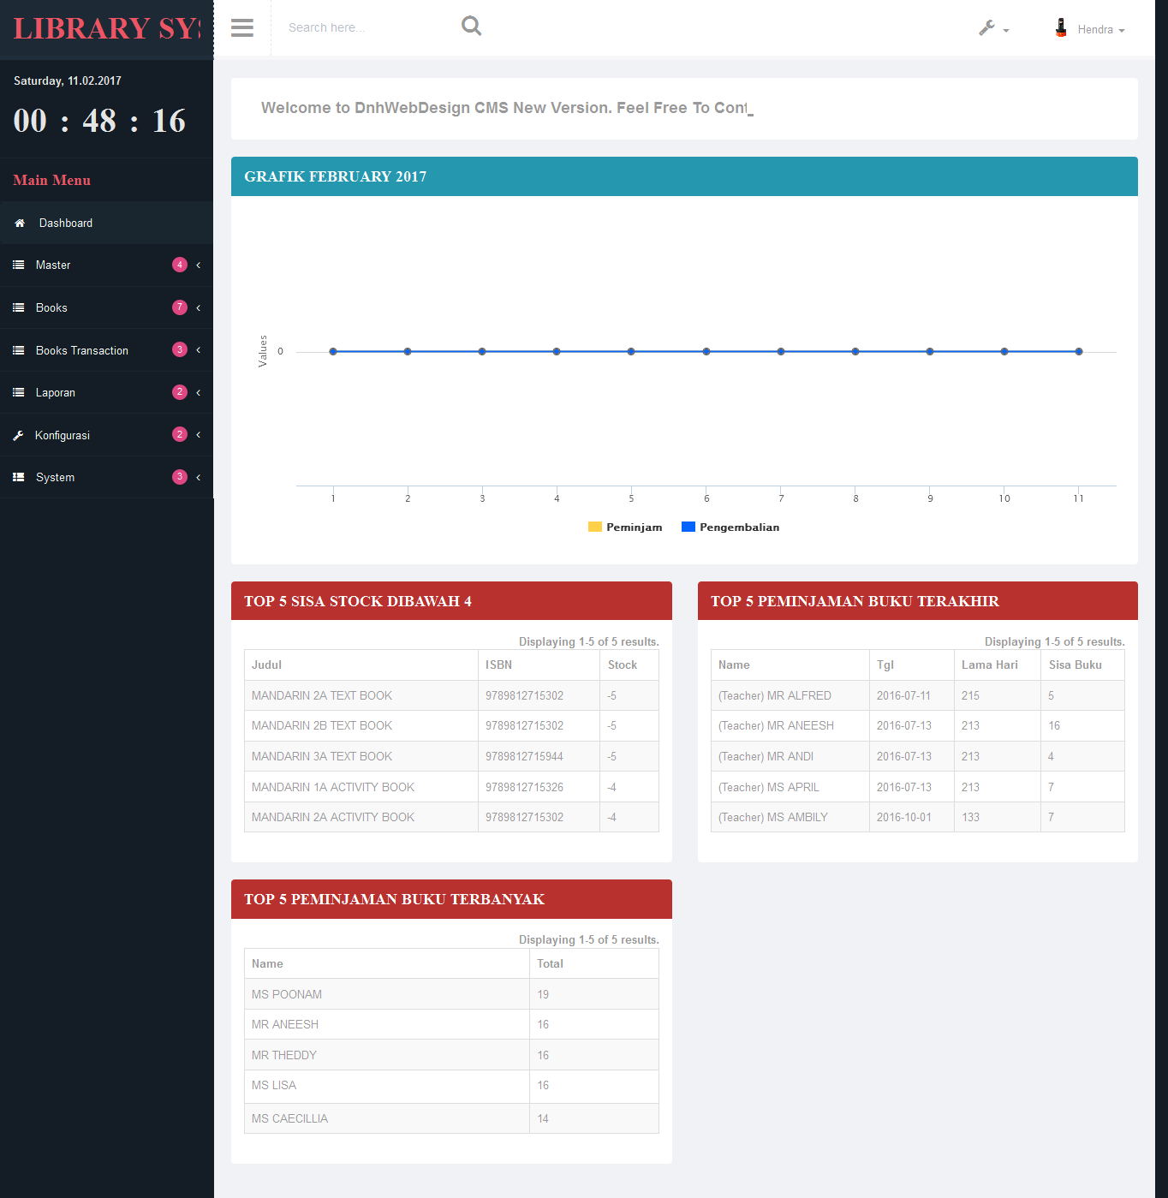Select Books Transaction in the main menu
This screenshot has width=1168, height=1198.
[x=82, y=351]
